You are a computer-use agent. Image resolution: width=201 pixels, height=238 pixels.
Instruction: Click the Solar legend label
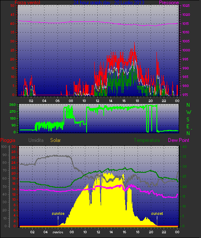point(55,140)
